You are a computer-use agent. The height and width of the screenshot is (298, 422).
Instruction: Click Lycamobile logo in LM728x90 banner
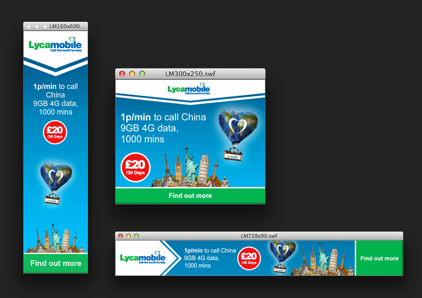tap(142, 258)
